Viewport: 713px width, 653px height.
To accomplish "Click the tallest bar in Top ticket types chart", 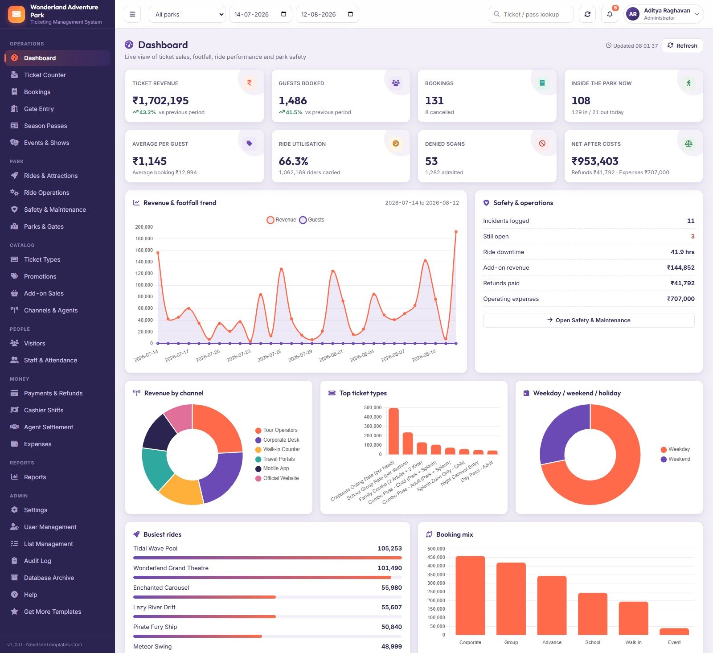I will (x=393, y=431).
